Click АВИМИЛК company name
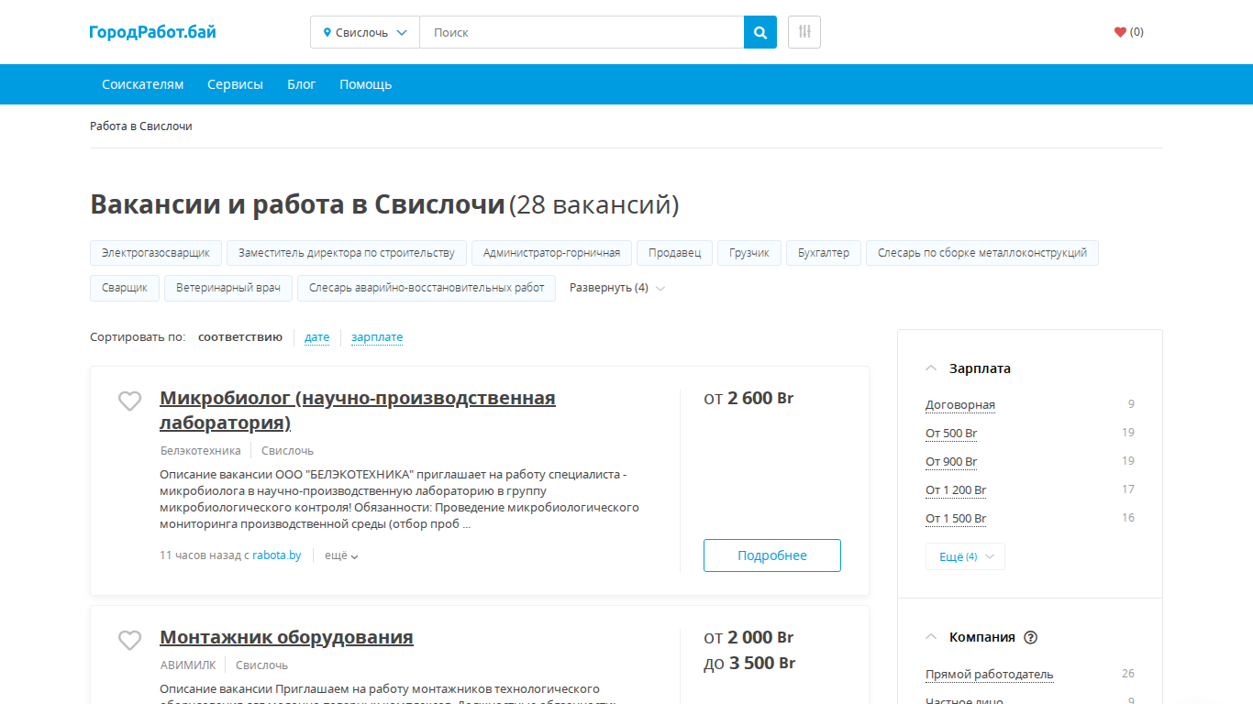This screenshot has height=704, width=1253. (187, 665)
